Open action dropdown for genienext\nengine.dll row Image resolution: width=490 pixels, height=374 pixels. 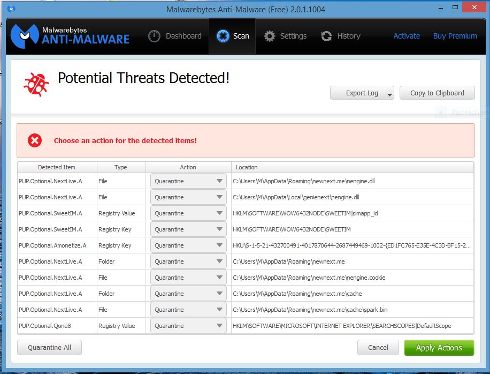coord(188,197)
